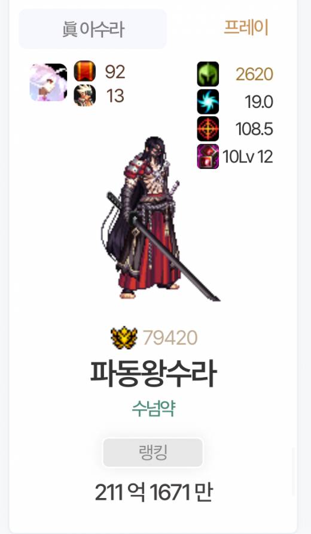
Task: Click the 2620 stat value
Action: 255,74
